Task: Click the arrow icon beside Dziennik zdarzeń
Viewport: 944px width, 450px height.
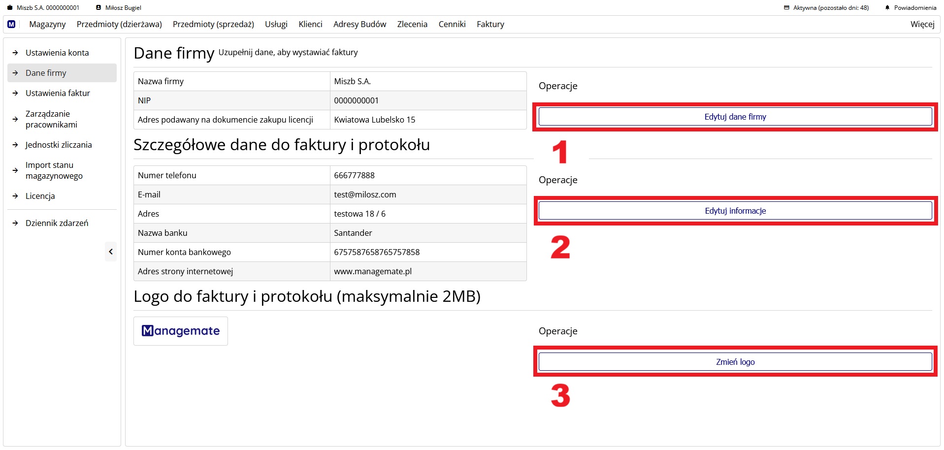Action: click(x=15, y=223)
